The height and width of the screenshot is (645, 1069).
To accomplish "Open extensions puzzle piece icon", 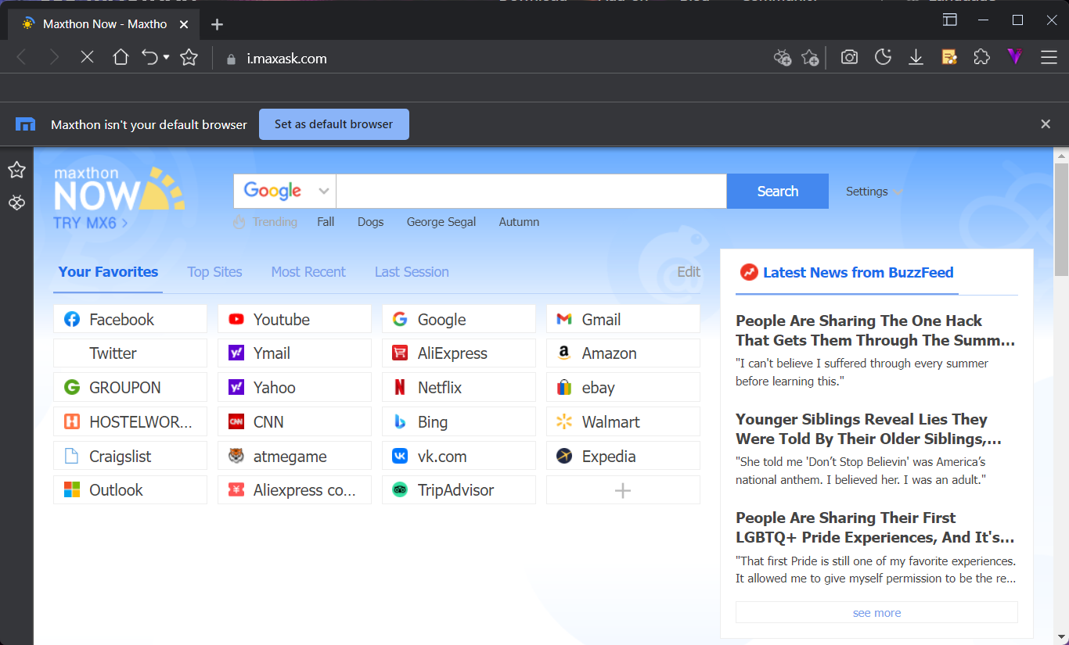I will tap(981, 57).
